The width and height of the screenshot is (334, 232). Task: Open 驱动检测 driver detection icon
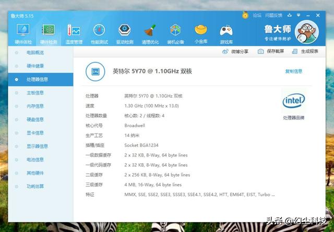[x=125, y=34]
